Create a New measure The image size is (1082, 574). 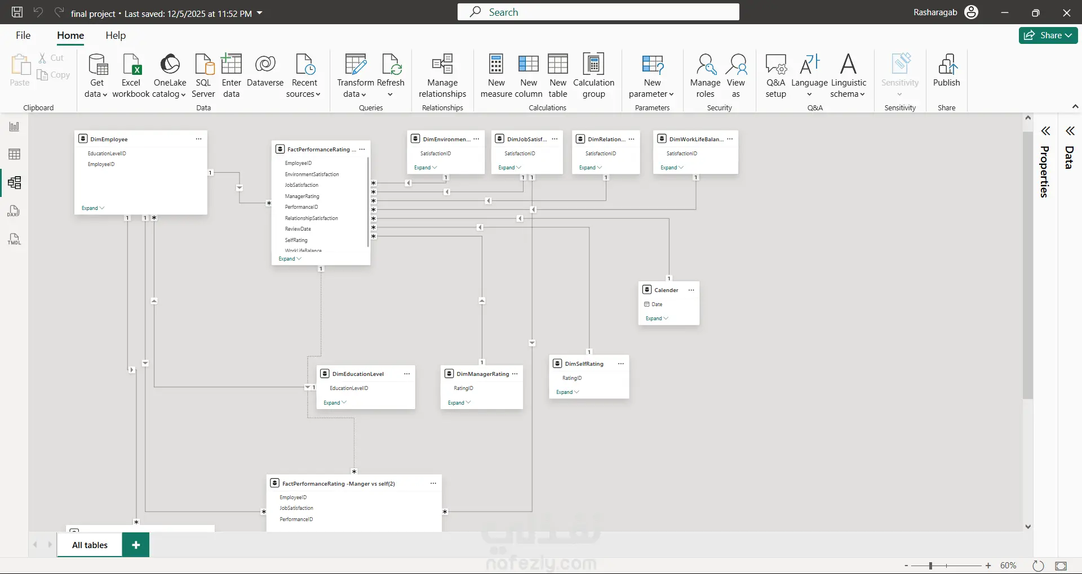(496, 76)
